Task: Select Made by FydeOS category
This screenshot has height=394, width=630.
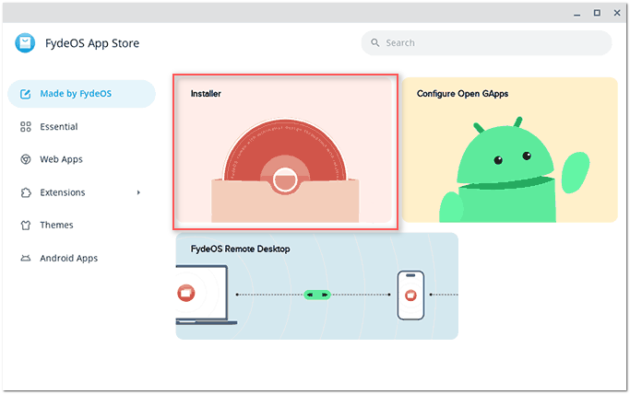Action: [x=81, y=94]
